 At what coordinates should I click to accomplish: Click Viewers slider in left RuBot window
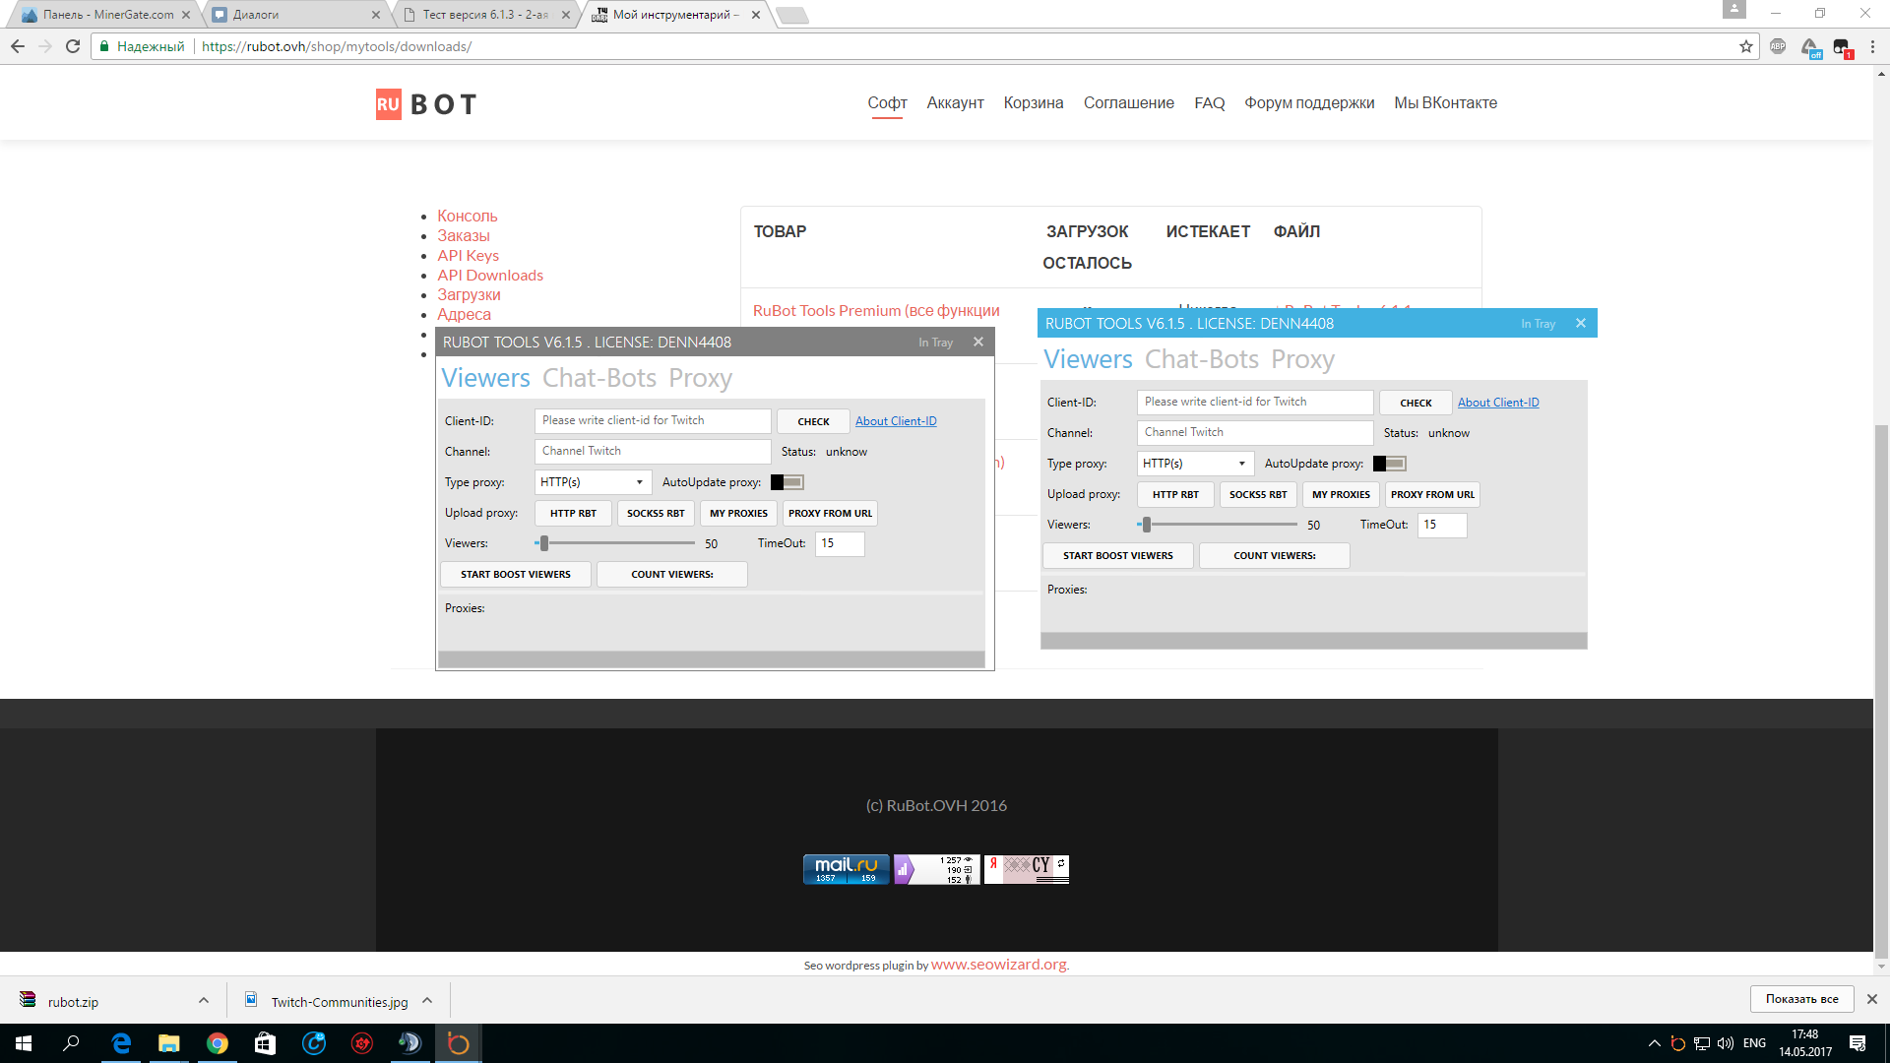click(618, 543)
